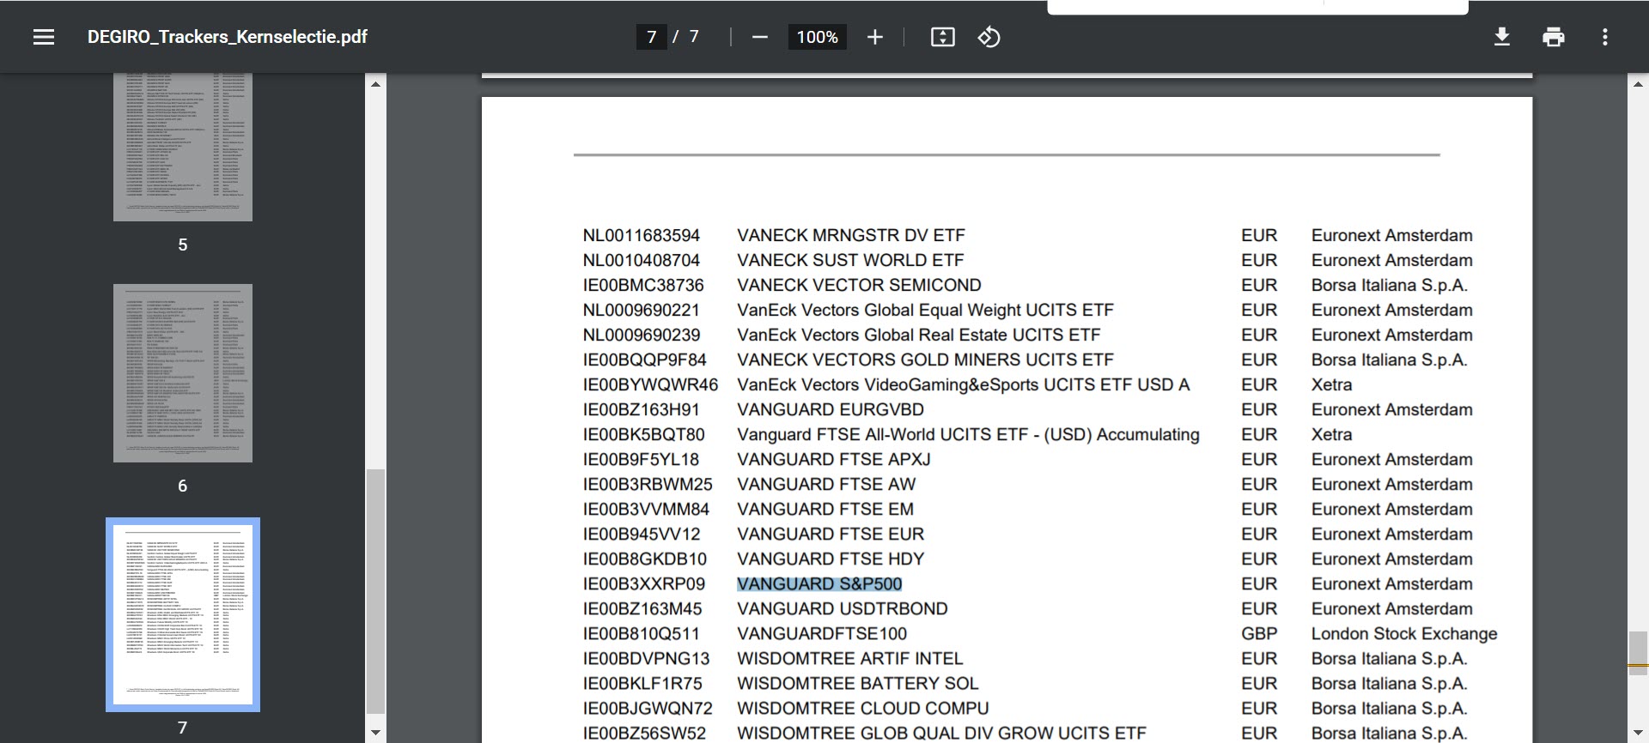Click ISIN IE00BMC38736
This screenshot has height=743, width=1649.
coord(643,286)
